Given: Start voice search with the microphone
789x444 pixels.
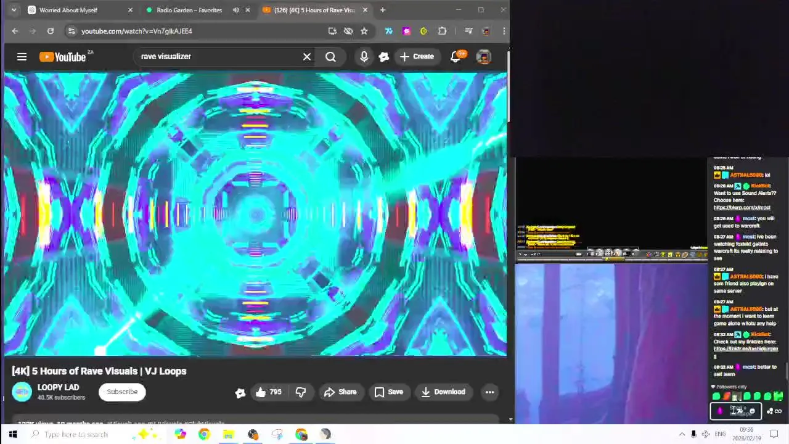Looking at the screenshot, I should 364,57.
